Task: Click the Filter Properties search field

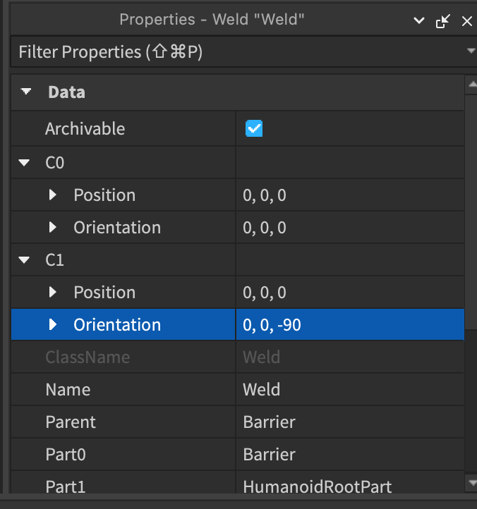Action: click(233, 51)
